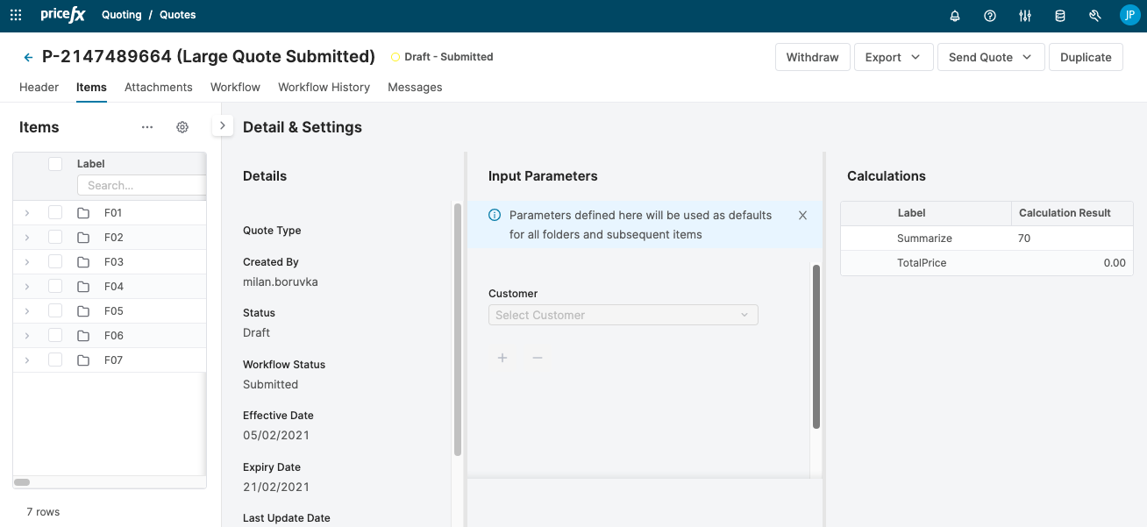The width and height of the screenshot is (1147, 527).
Task: Tick the checkbox for folder F01
Action: (x=55, y=212)
